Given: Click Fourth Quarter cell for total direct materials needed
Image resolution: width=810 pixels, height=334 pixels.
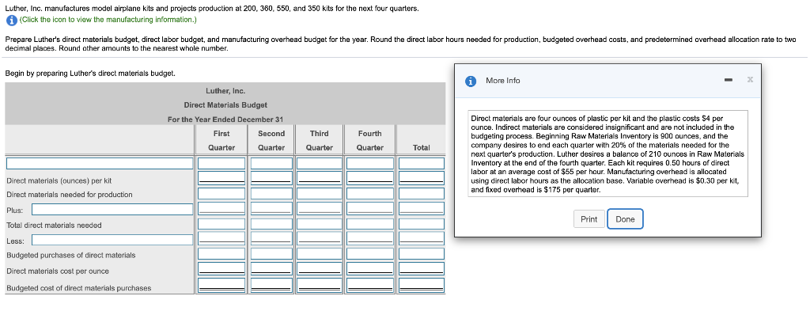Looking at the screenshot, I should coord(369,225).
